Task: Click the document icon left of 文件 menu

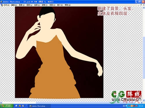Action: point(2,5)
